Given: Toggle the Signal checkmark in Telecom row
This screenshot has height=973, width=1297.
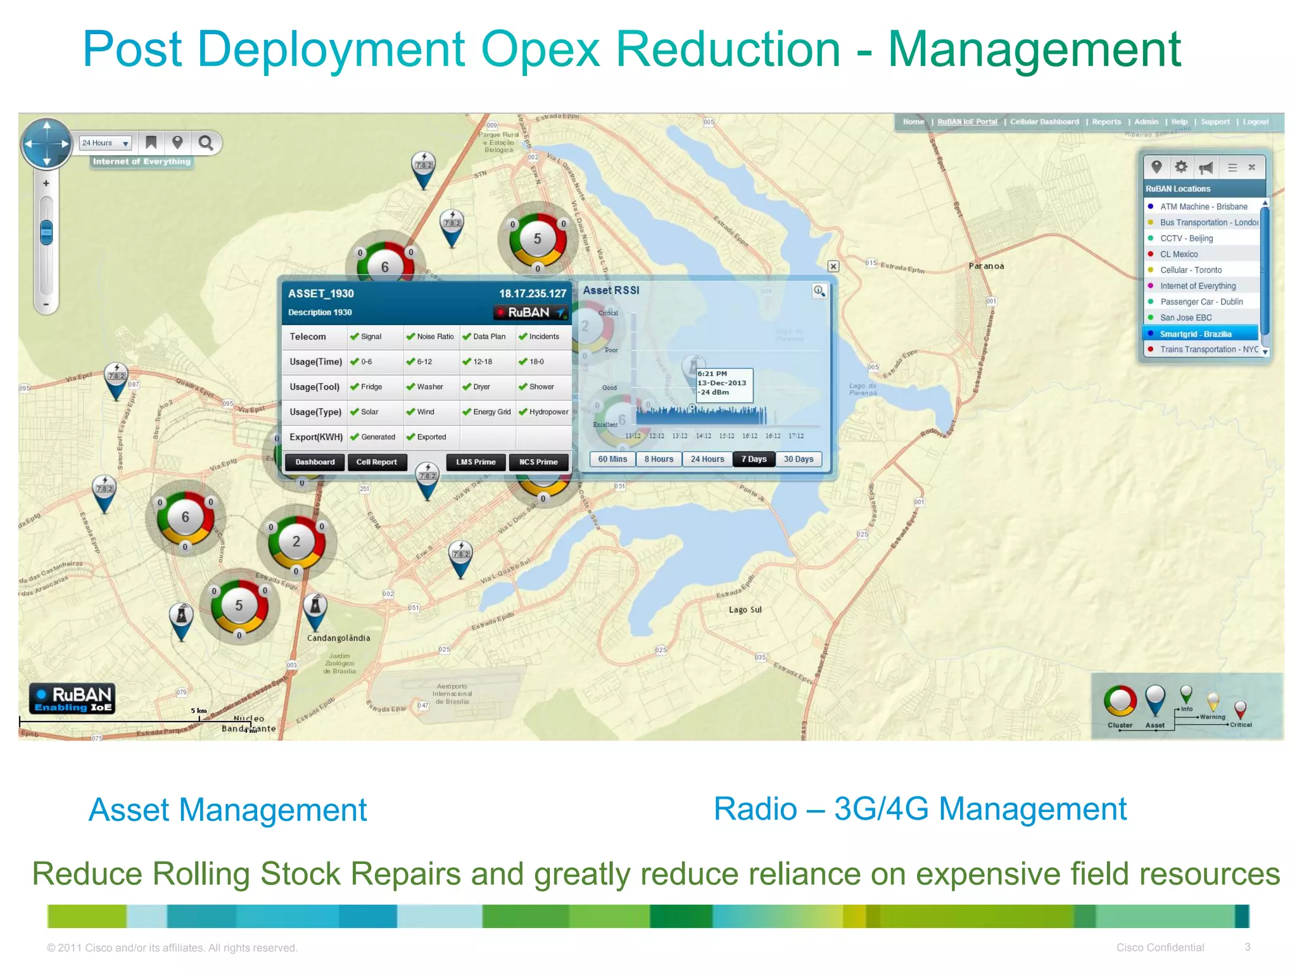Looking at the screenshot, I should (x=355, y=336).
